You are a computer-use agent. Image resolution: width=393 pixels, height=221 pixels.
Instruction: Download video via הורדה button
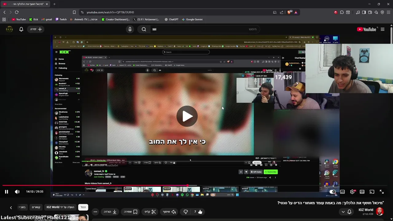[110, 212]
